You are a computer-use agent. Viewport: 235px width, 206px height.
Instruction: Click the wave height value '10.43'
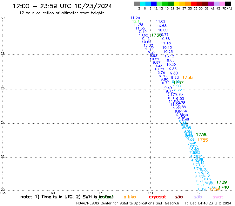point(158,66)
